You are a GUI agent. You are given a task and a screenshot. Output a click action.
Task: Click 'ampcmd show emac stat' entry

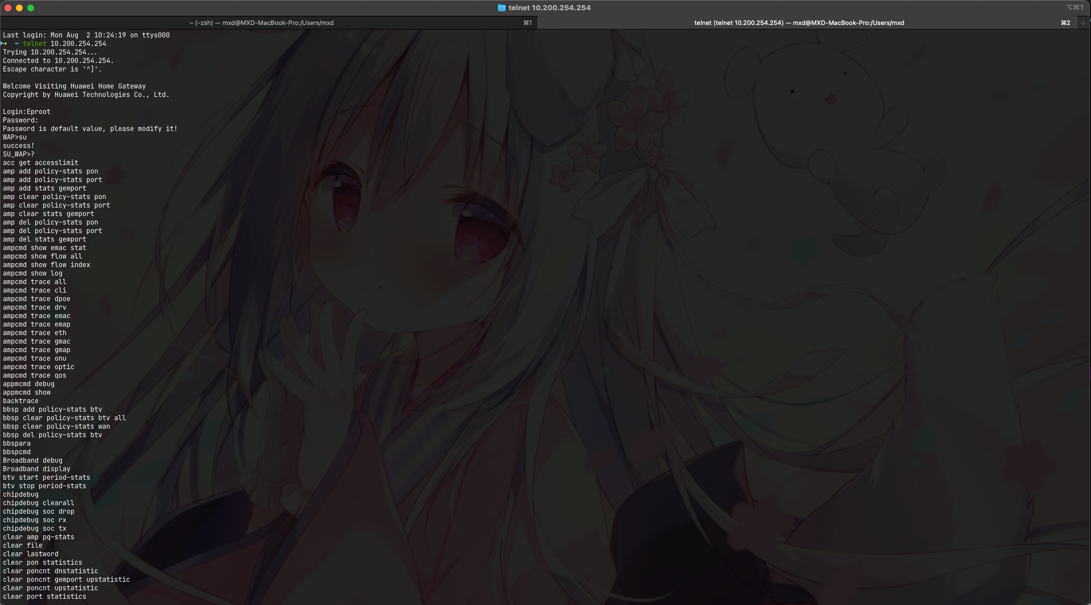click(x=44, y=248)
